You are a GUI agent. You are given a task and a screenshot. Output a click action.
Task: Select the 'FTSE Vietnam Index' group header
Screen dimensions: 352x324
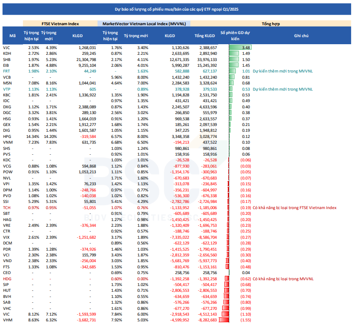click(60, 23)
